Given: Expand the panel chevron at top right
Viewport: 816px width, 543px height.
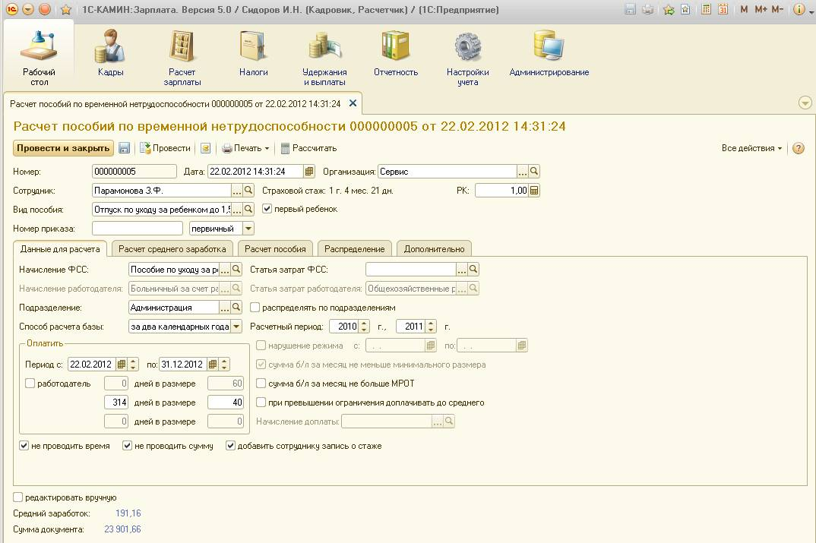Looking at the screenshot, I should (x=805, y=103).
